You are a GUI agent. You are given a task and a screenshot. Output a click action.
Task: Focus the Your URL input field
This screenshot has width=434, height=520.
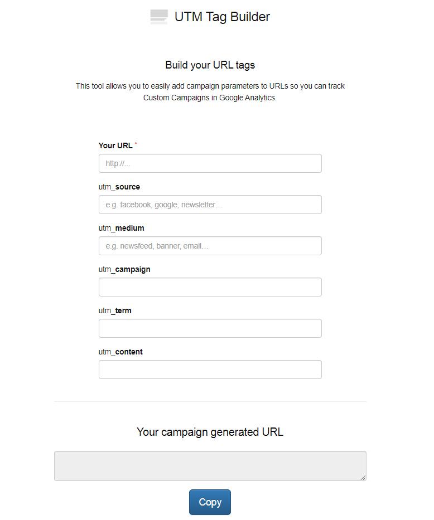click(x=210, y=163)
